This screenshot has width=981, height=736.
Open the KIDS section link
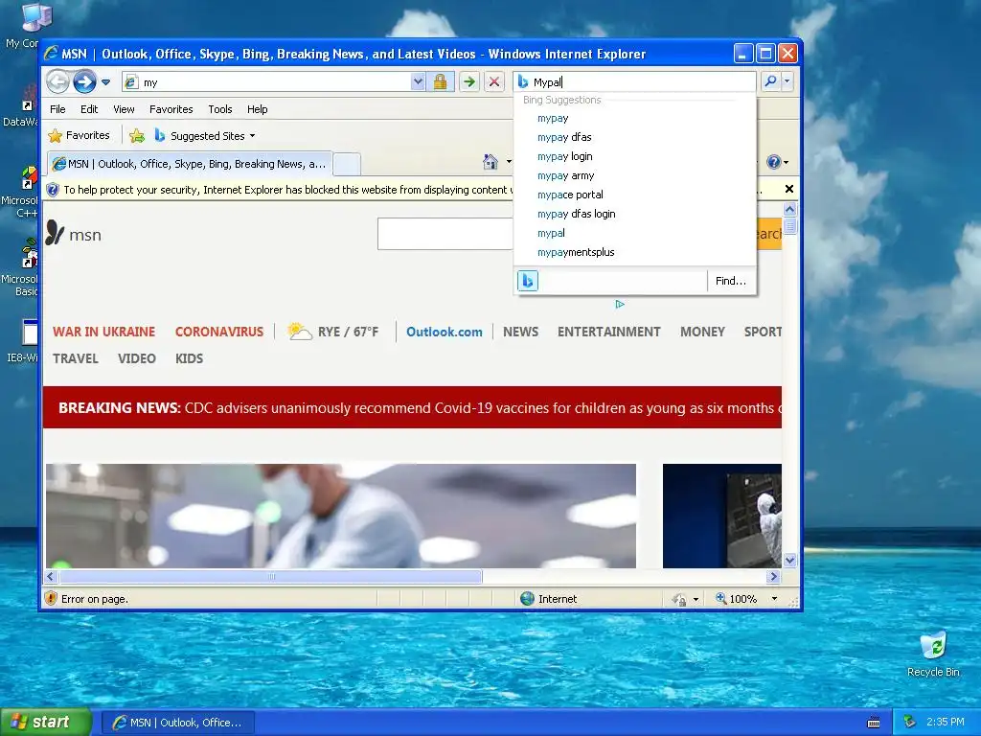pyautogui.click(x=189, y=358)
